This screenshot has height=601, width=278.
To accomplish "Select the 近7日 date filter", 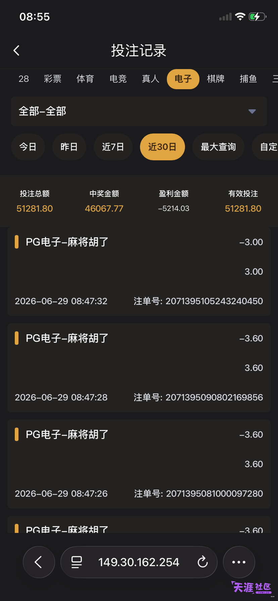I will [113, 147].
